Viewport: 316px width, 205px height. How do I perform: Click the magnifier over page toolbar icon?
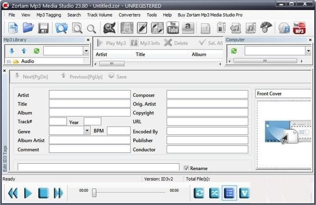77,28
